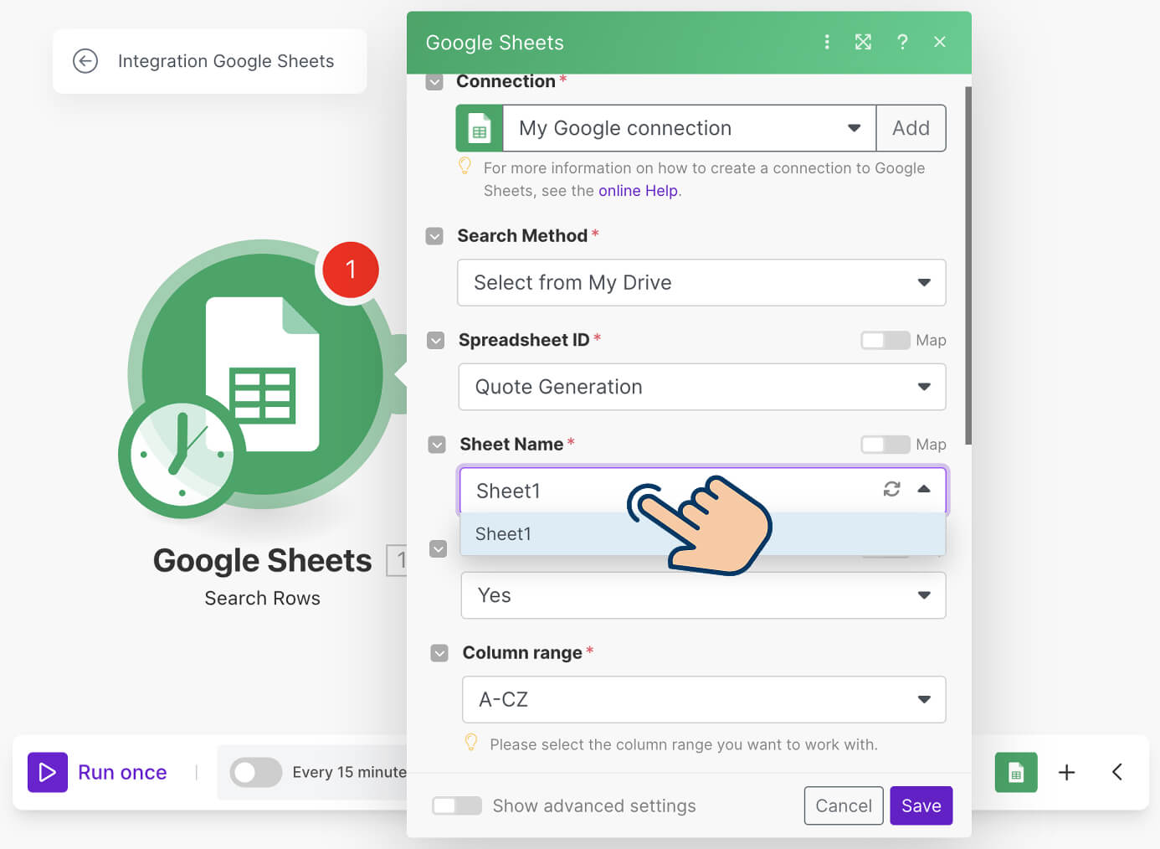Expand the panel with the fullscreen icon
The height and width of the screenshot is (849, 1160).
863,42
